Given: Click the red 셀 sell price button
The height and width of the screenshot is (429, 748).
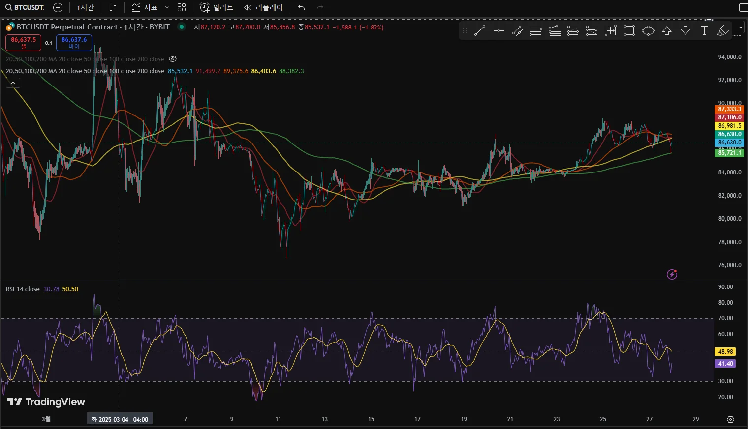Looking at the screenshot, I should 23,43.
